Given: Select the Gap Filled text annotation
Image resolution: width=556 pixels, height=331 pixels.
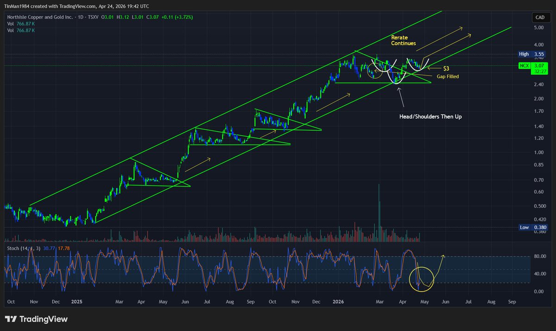Looking at the screenshot, I should [447, 76].
